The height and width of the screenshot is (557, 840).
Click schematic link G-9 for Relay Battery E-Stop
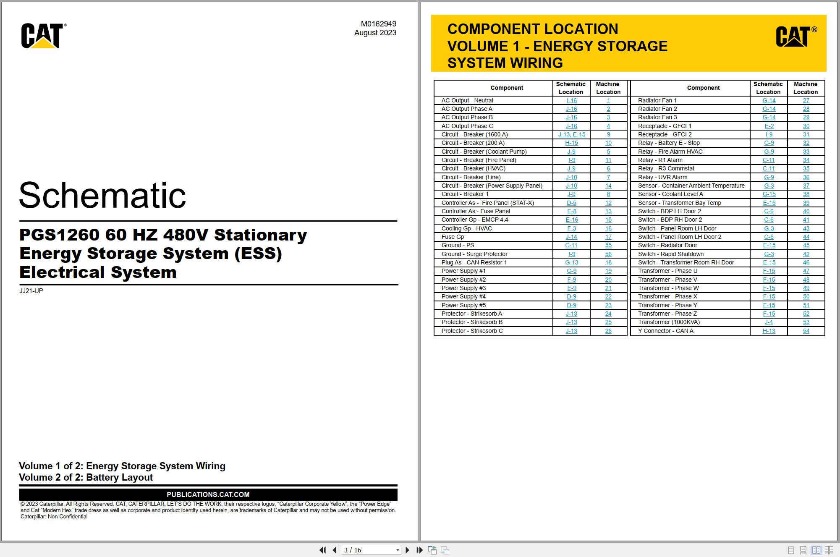pos(769,143)
